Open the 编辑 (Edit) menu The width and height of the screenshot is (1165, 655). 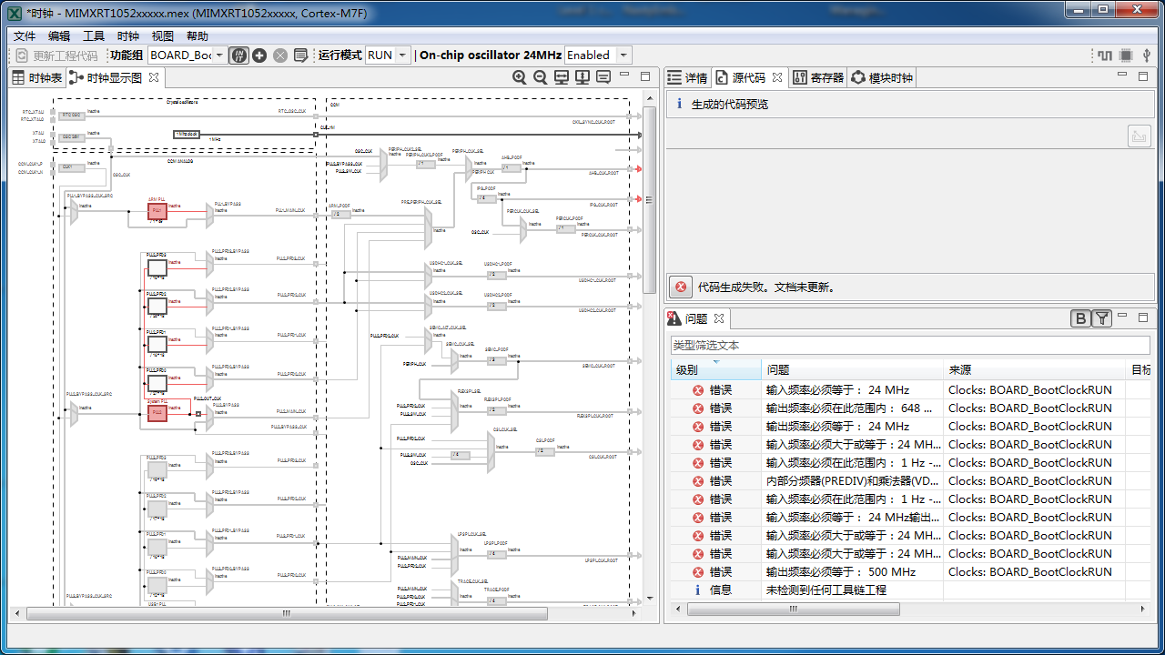pos(59,36)
